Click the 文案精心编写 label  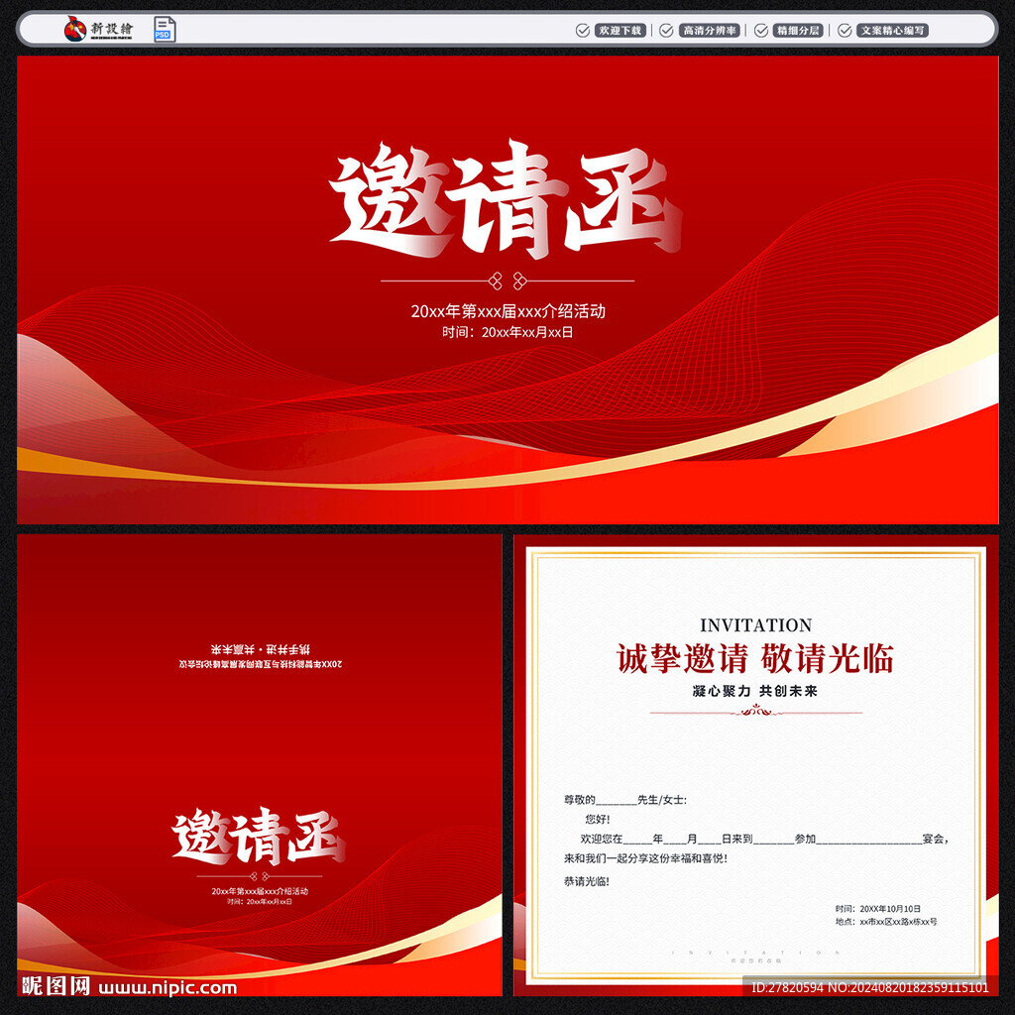click(893, 31)
